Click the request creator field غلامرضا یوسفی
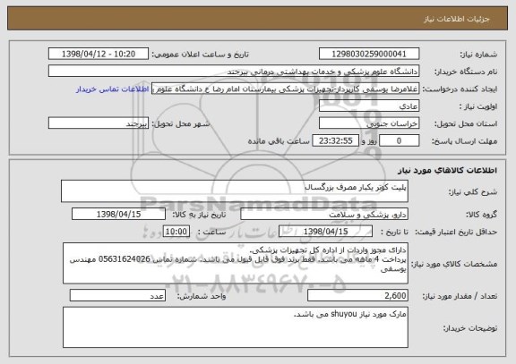The image size is (516, 364). point(285,89)
